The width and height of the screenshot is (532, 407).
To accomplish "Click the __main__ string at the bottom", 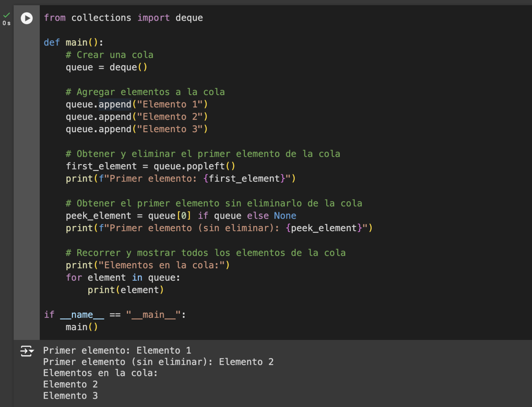I will 152,315.
